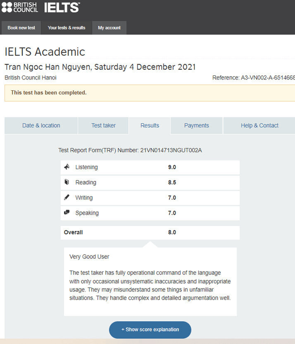Viewport: 295px width, 344px height.
Task: Click the test completed notice banner
Action: (x=150, y=93)
